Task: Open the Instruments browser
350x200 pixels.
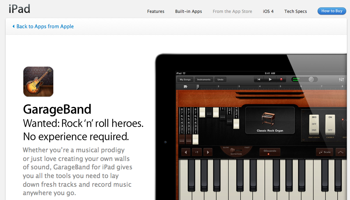Action: (204, 79)
